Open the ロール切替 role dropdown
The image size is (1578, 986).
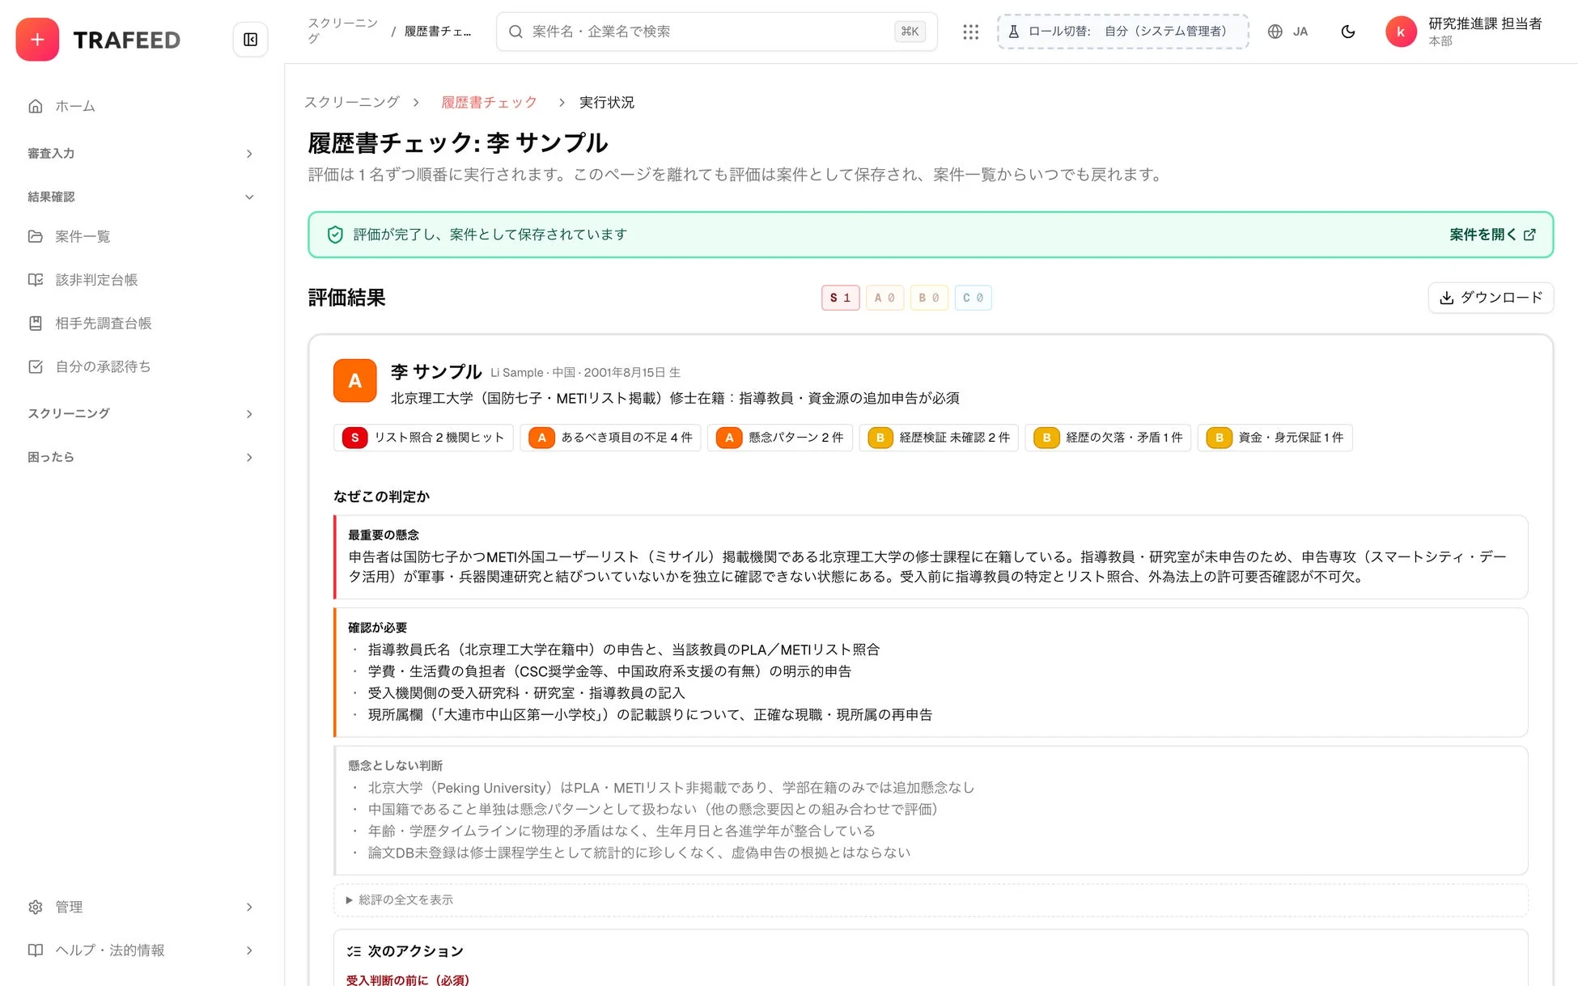(1122, 32)
